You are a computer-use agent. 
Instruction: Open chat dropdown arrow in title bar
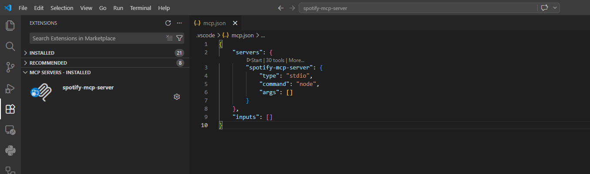pos(555,8)
